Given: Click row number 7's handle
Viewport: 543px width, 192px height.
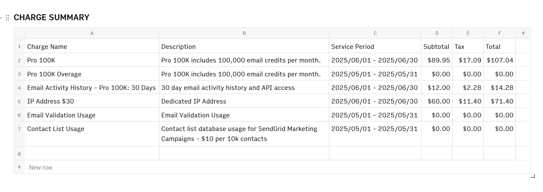Looking at the screenshot, I should (x=19, y=129).
